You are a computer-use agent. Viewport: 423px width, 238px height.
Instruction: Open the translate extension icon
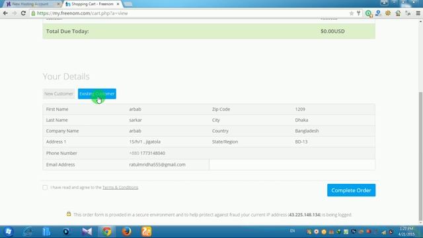click(x=408, y=13)
